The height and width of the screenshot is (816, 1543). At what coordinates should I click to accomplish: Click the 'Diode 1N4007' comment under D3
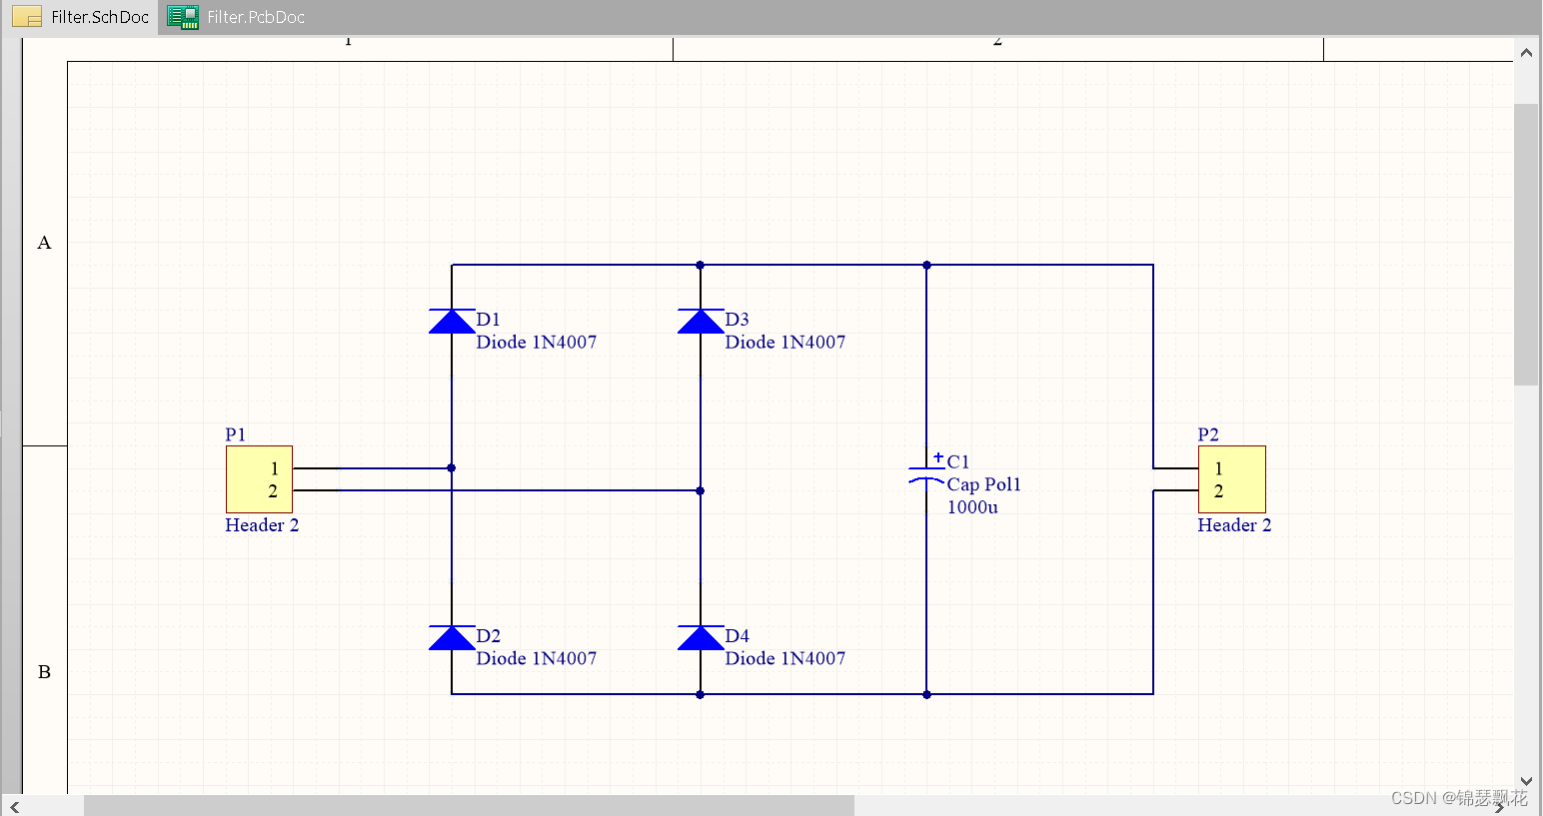tap(785, 343)
